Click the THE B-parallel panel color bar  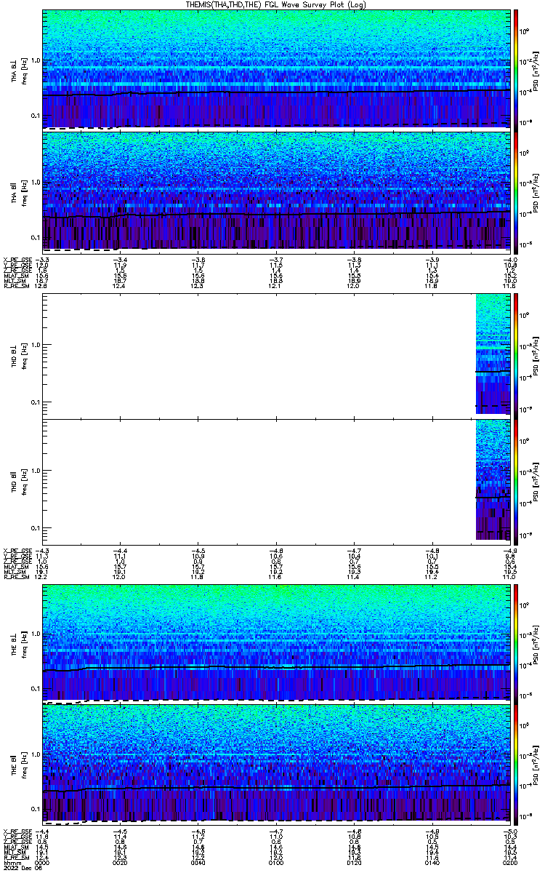pos(517,766)
